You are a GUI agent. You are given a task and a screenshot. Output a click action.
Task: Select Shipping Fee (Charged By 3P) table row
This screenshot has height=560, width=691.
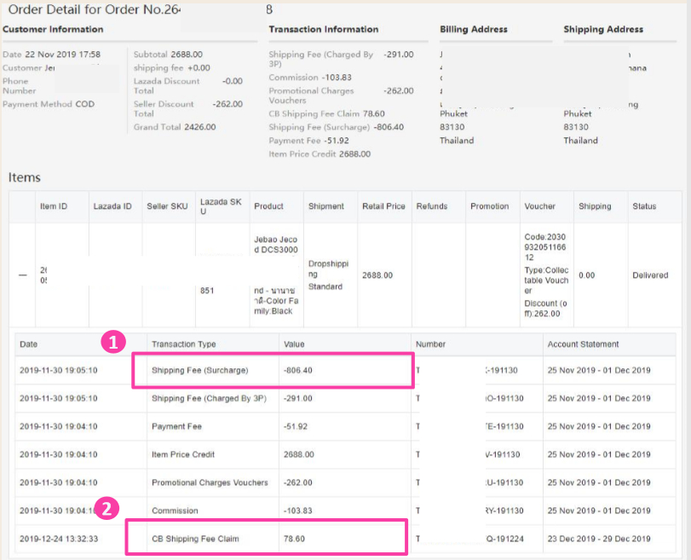(345, 399)
